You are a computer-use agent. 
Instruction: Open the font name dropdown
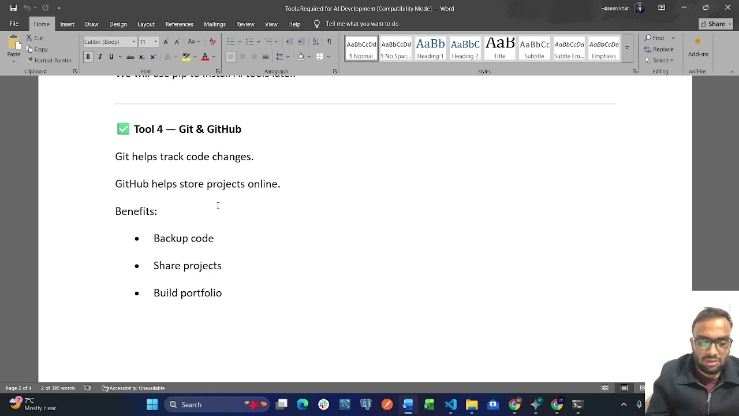pyautogui.click(x=134, y=42)
